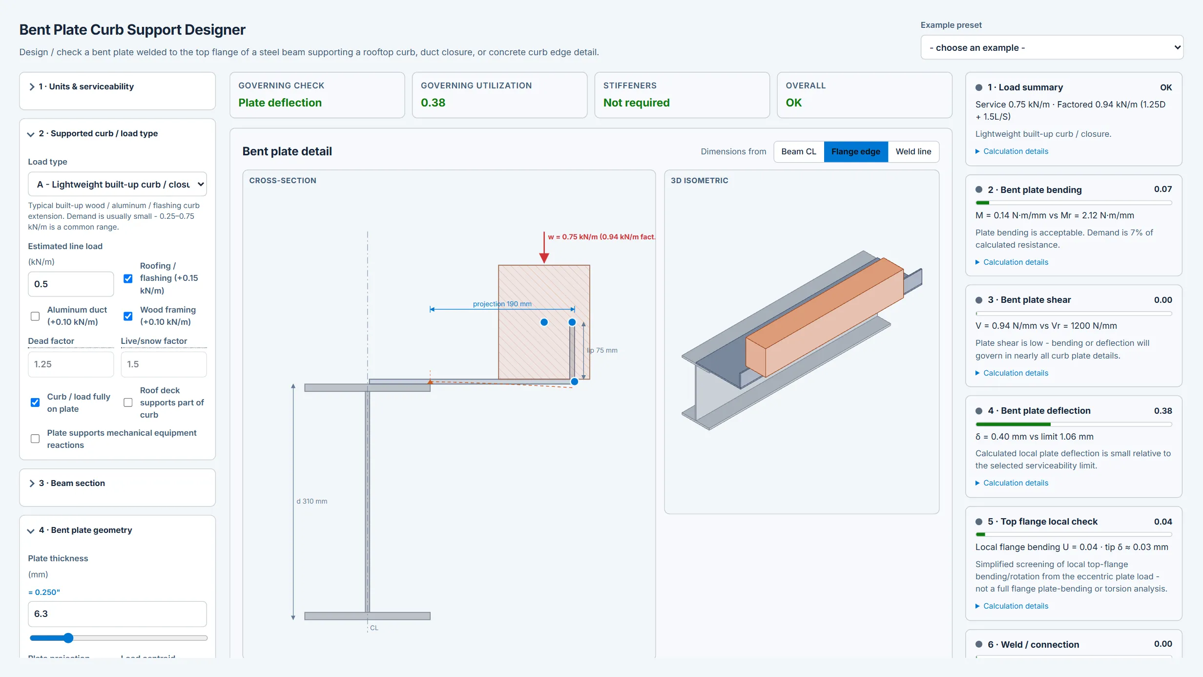Click the Bent plate deflection utilization bar

(1074, 424)
